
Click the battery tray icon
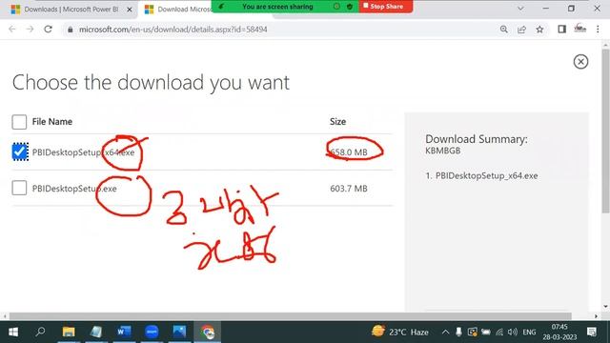[x=486, y=332]
